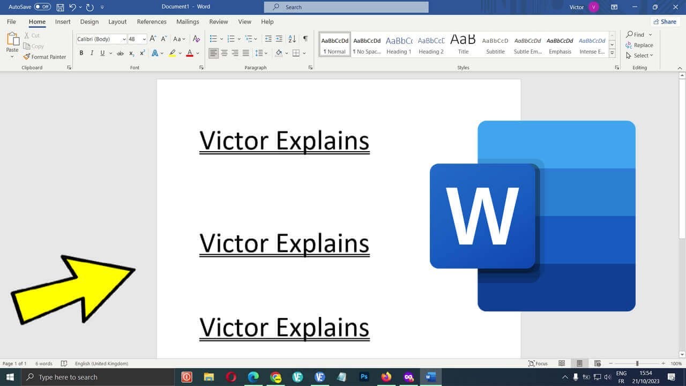Click the Share button

665,22
